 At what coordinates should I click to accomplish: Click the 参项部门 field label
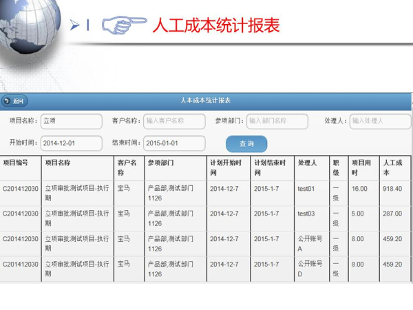pos(229,121)
